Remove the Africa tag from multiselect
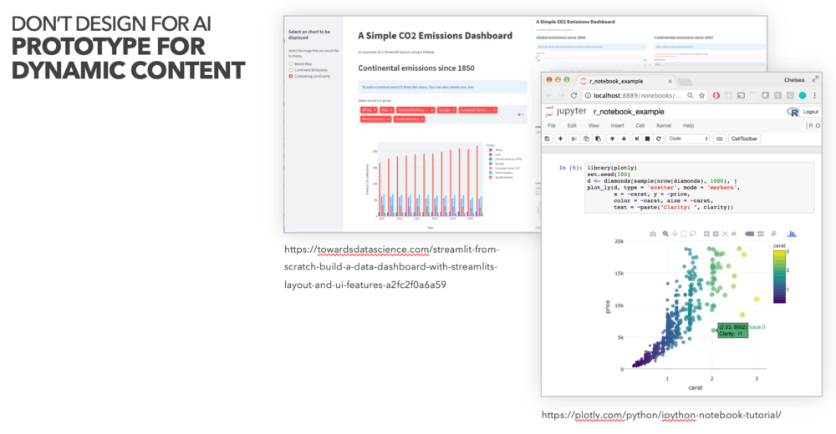This screenshot has height=434, width=836. [375, 110]
